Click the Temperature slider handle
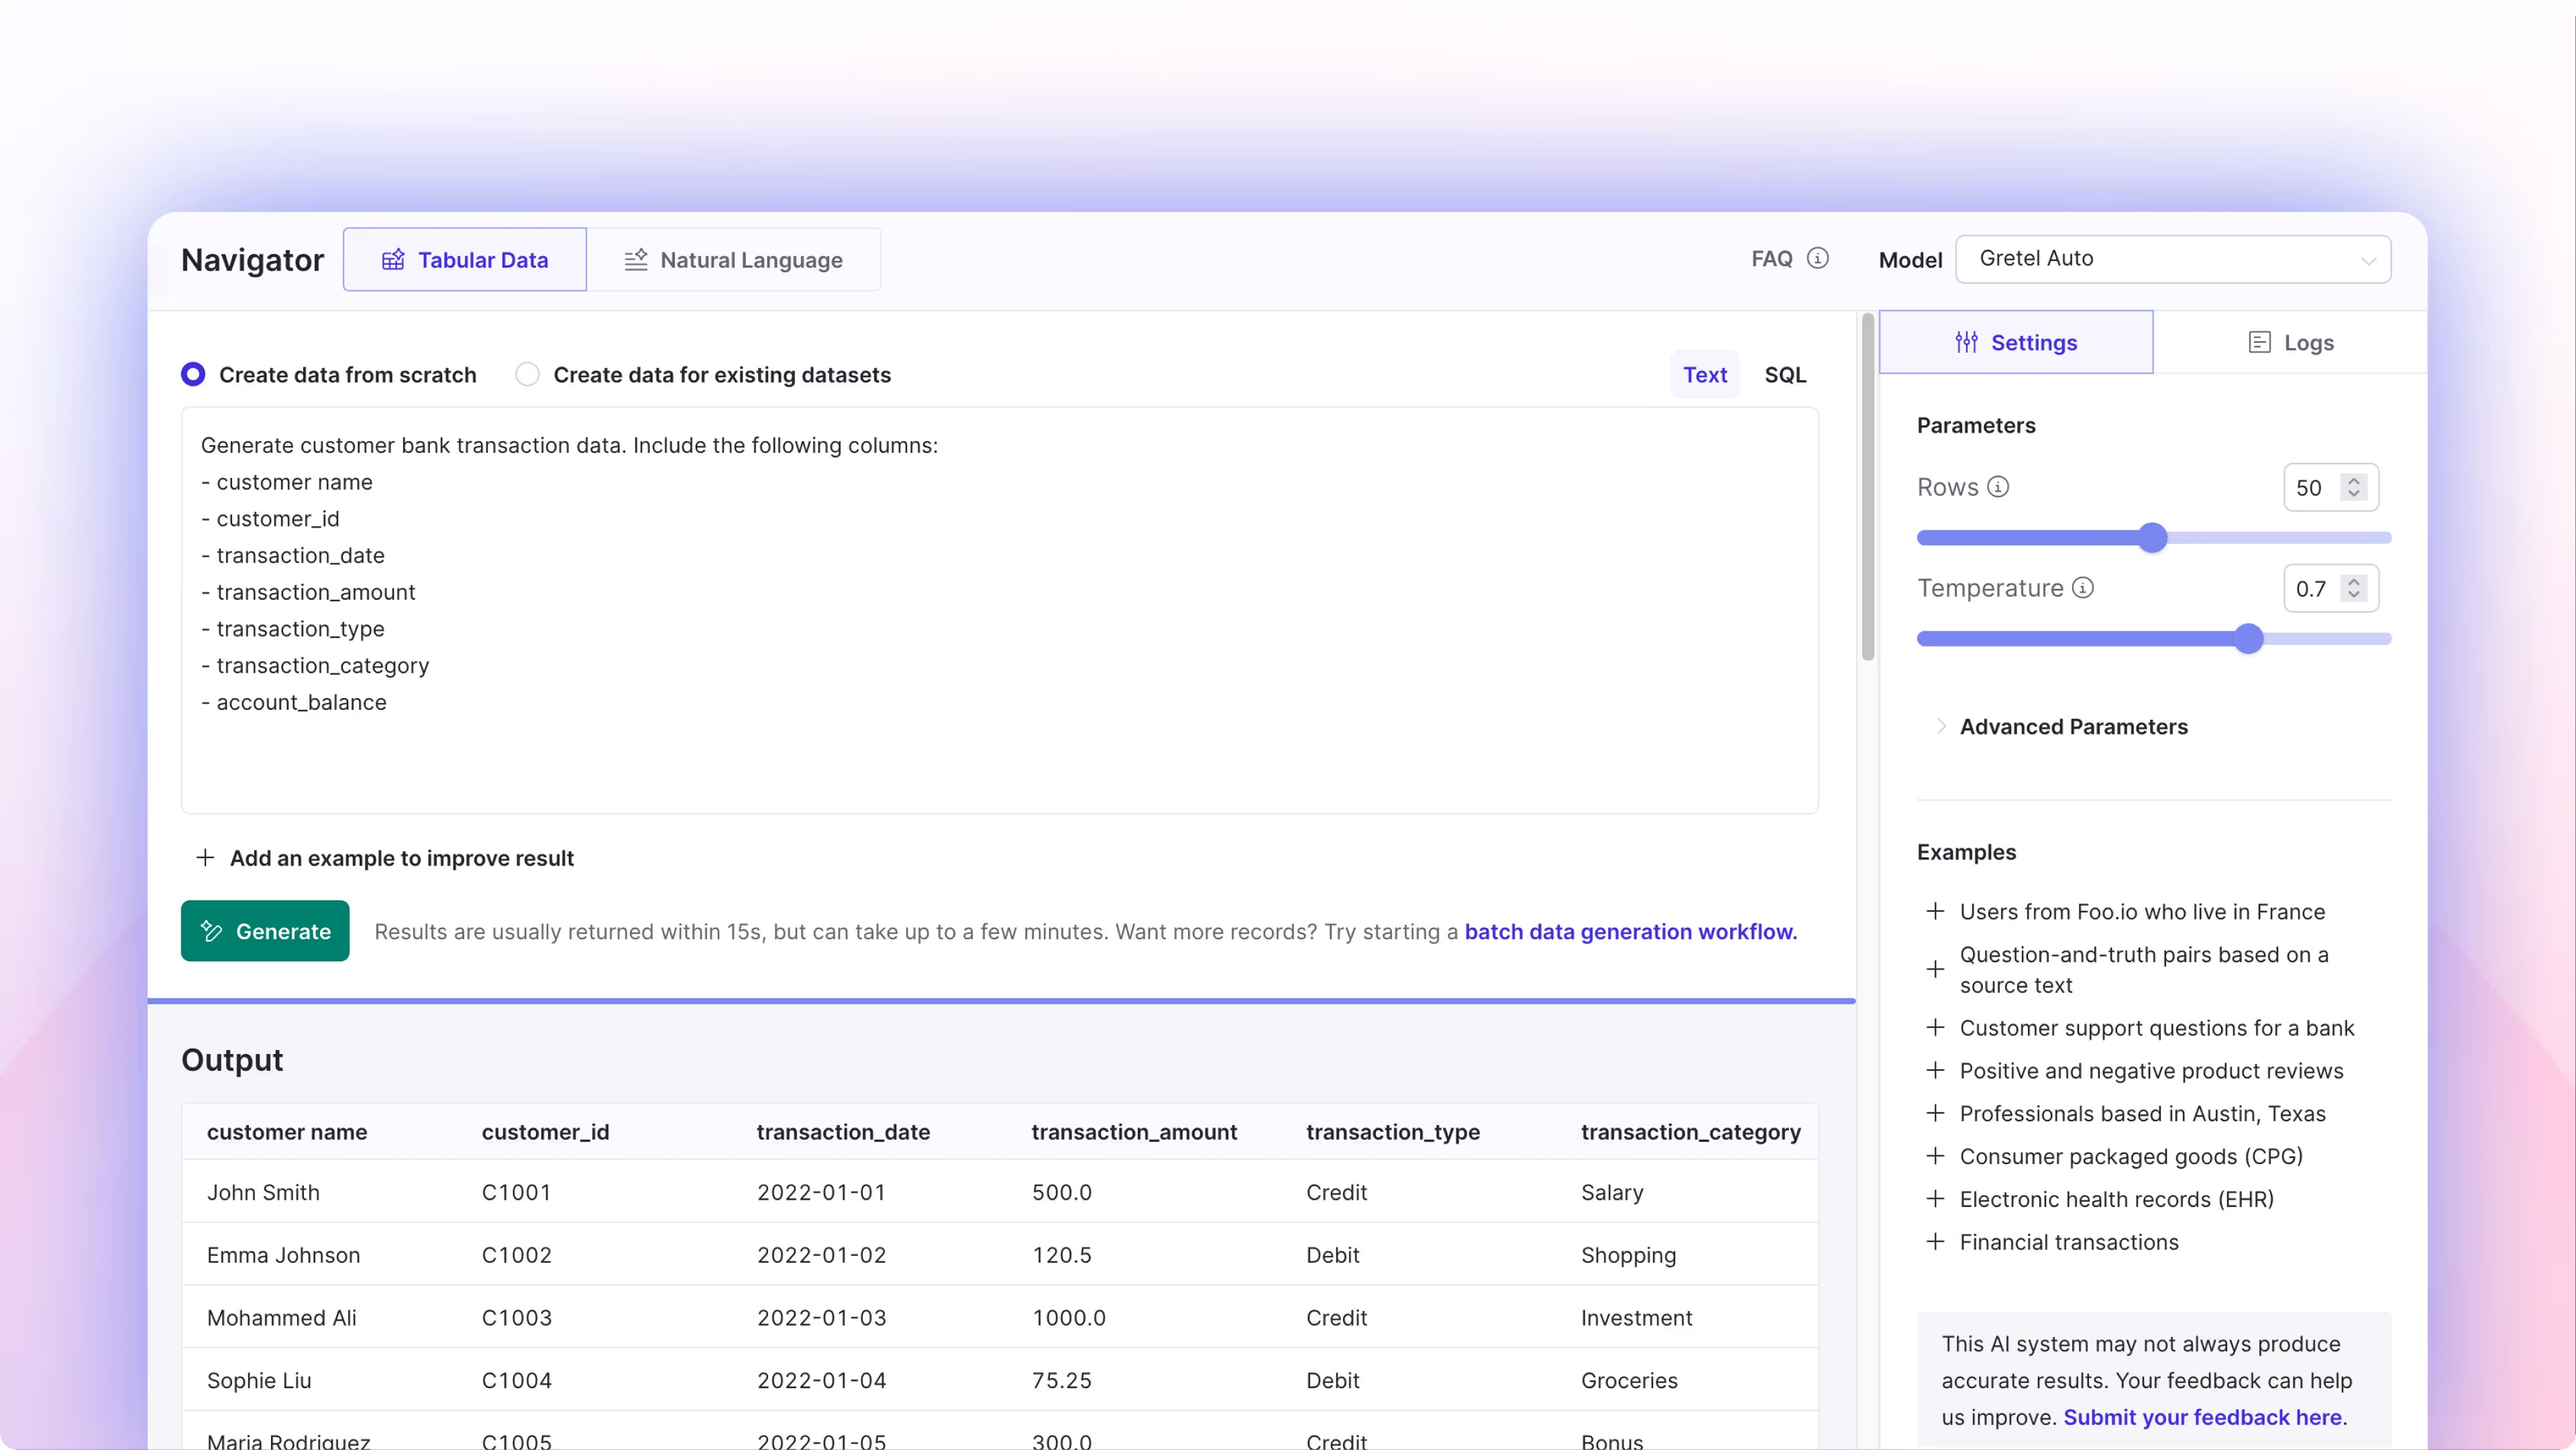This screenshot has width=2576, height=1450. 2248,639
